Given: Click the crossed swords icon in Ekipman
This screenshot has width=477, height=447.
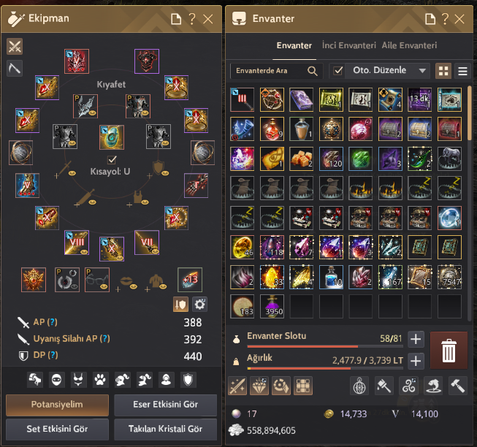Looking at the screenshot, I should click(x=15, y=47).
